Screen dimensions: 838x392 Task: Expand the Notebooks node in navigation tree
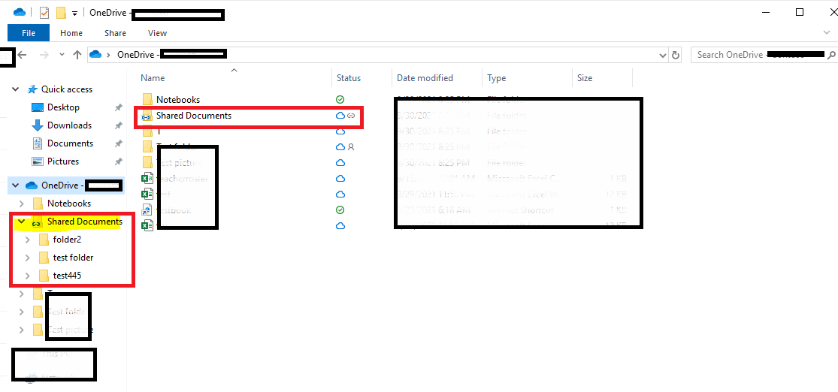click(21, 204)
